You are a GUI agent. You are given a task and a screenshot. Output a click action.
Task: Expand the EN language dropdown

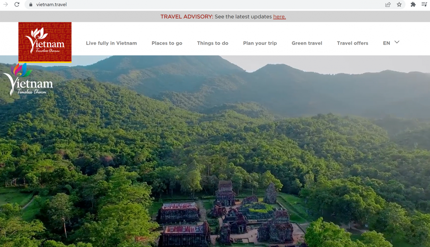391,43
